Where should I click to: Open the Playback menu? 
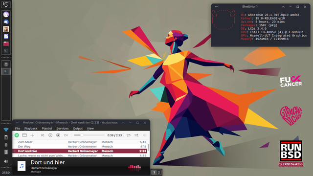[31, 128]
